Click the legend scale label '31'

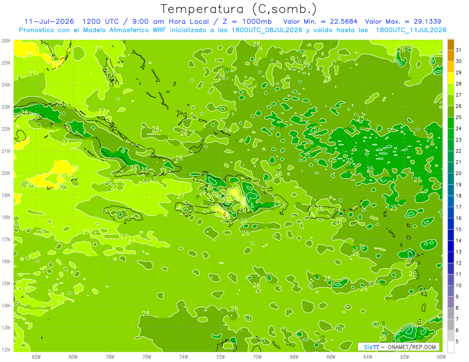[x=459, y=50]
